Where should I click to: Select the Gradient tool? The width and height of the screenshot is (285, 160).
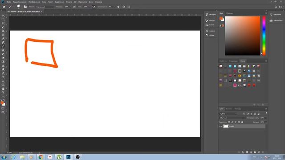(3, 62)
